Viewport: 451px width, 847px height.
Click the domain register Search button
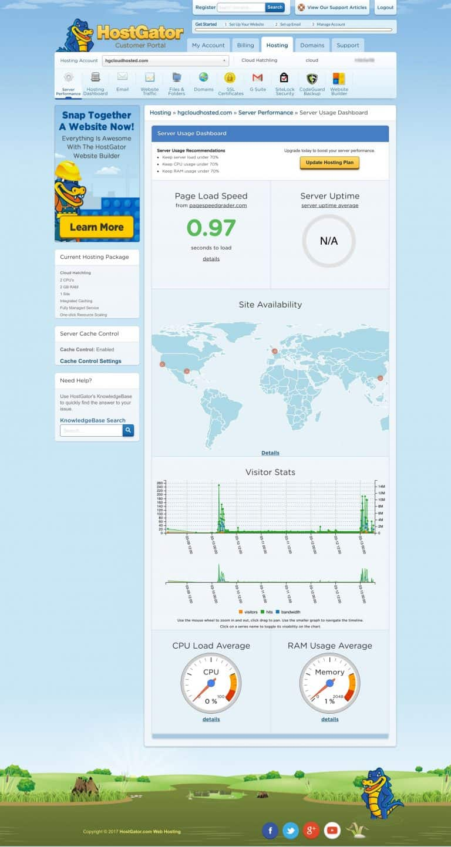[275, 8]
